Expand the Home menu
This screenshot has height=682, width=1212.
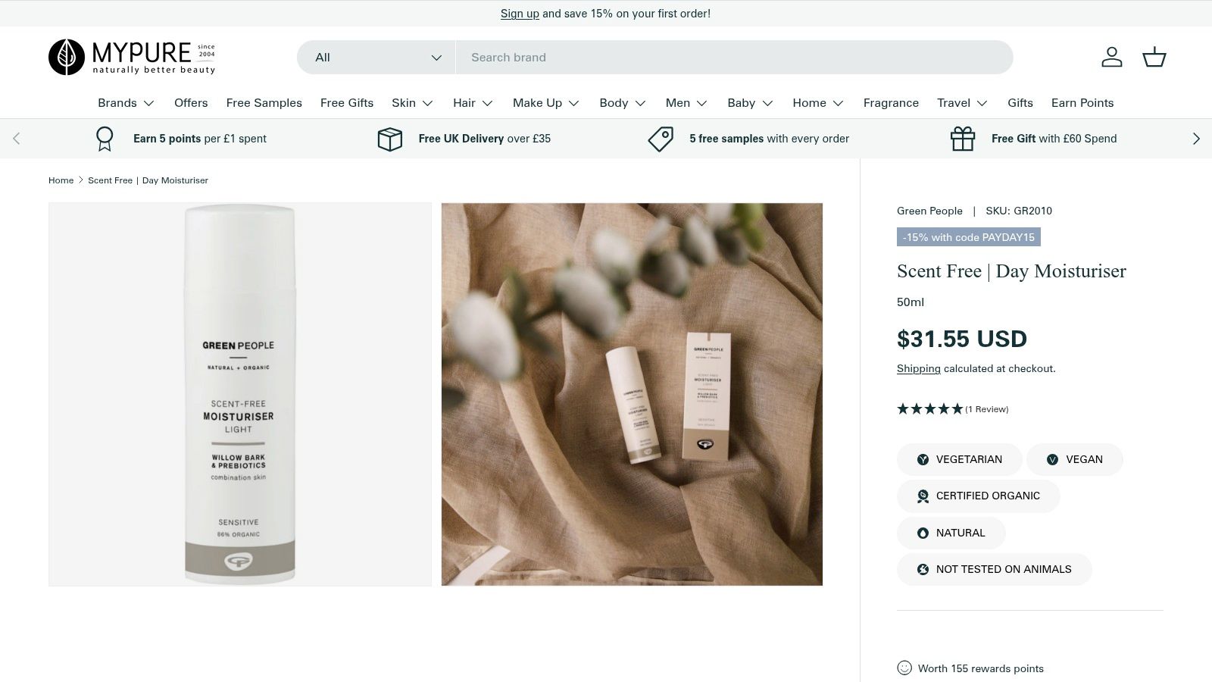coord(818,103)
